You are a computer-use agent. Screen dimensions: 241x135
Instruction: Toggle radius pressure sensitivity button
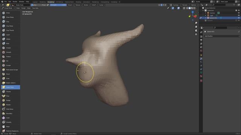pyautogui.click(x=48, y=5)
